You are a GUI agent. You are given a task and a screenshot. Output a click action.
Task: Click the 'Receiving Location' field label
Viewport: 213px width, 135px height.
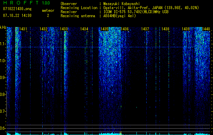click(x=79, y=8)
